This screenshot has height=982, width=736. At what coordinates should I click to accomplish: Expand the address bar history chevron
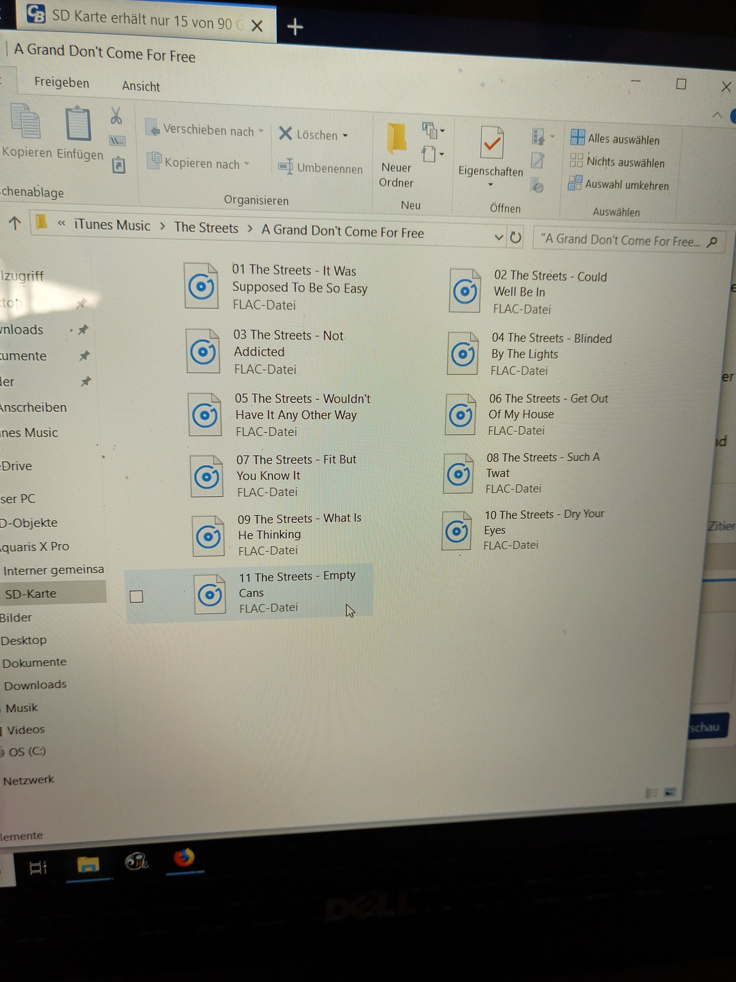pos(499,238)
